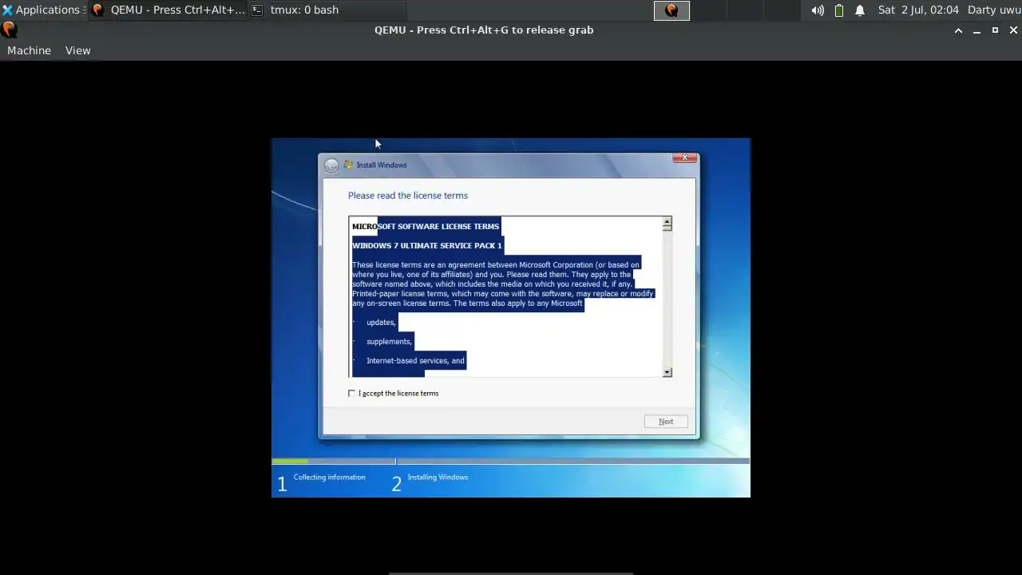Switch to the QEMU taskbar window button

[x=168, y=10]
